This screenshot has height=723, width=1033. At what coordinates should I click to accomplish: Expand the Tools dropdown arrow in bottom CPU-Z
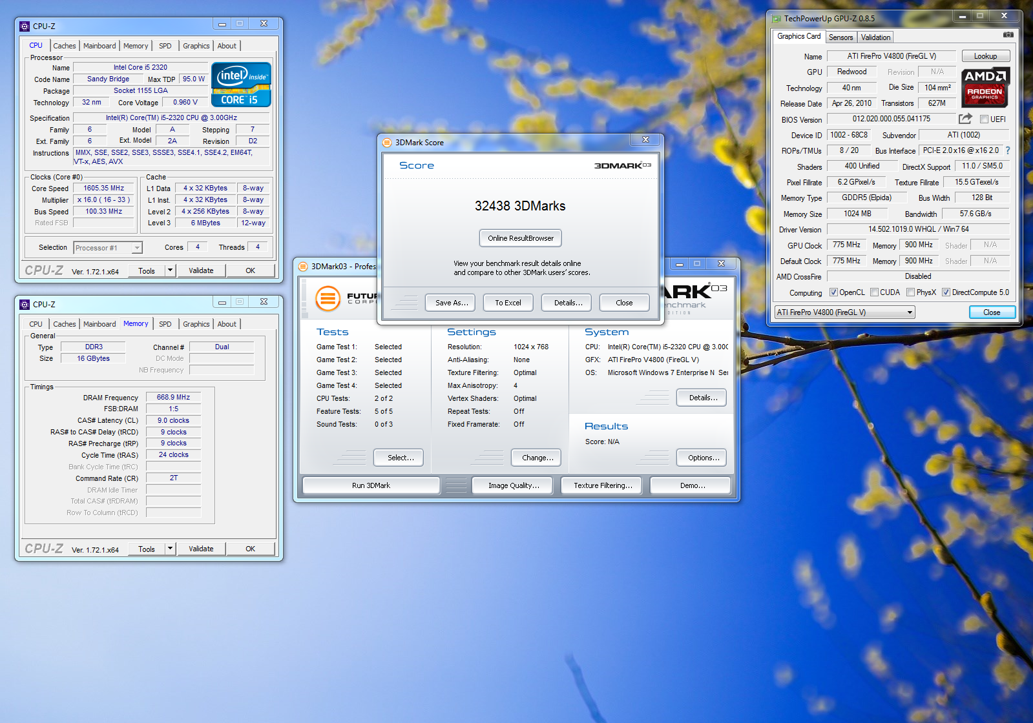171,549
